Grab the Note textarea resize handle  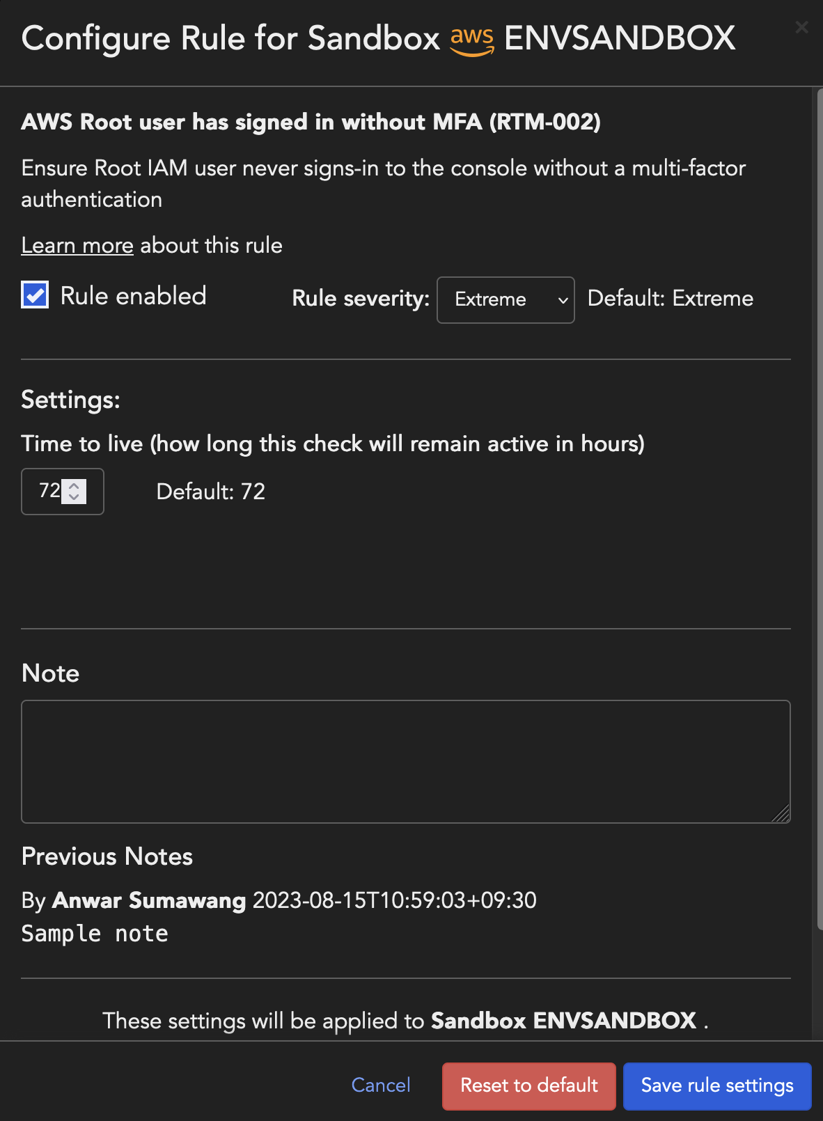pyautogui.click(x=782, y=815)
